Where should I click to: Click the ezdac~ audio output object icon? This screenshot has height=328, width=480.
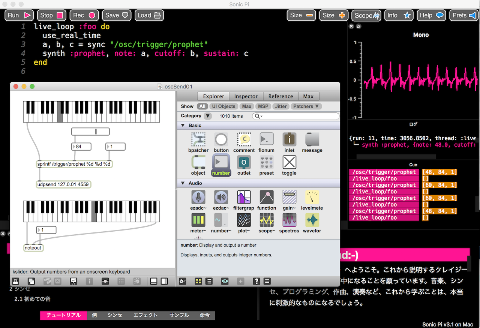click(221, 198)
